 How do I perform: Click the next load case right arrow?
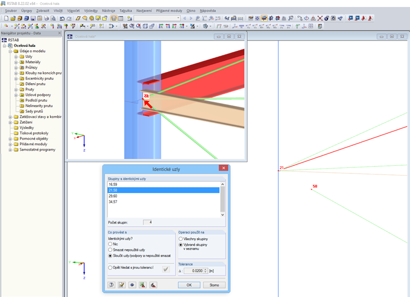(191, 18)
